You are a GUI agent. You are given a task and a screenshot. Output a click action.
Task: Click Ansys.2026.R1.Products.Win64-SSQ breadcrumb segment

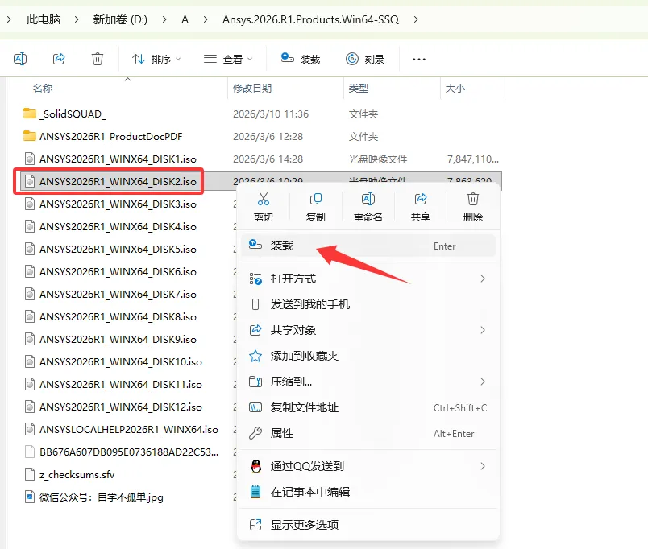(310, 19)
